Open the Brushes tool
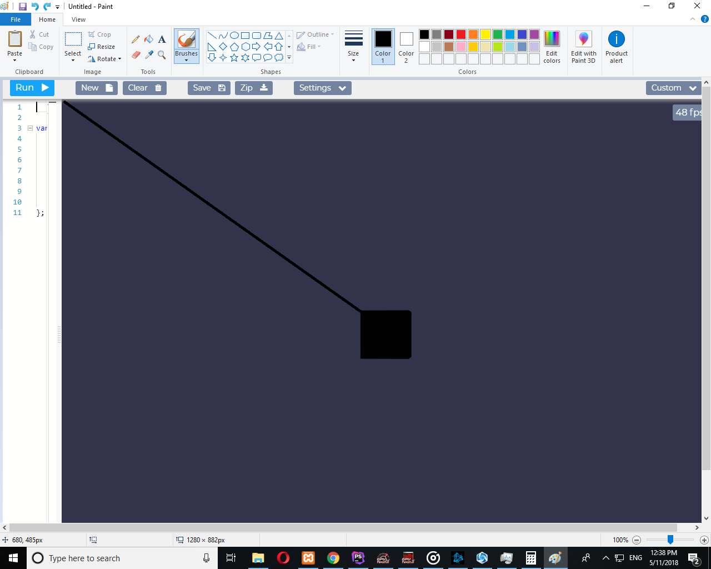 187,46
